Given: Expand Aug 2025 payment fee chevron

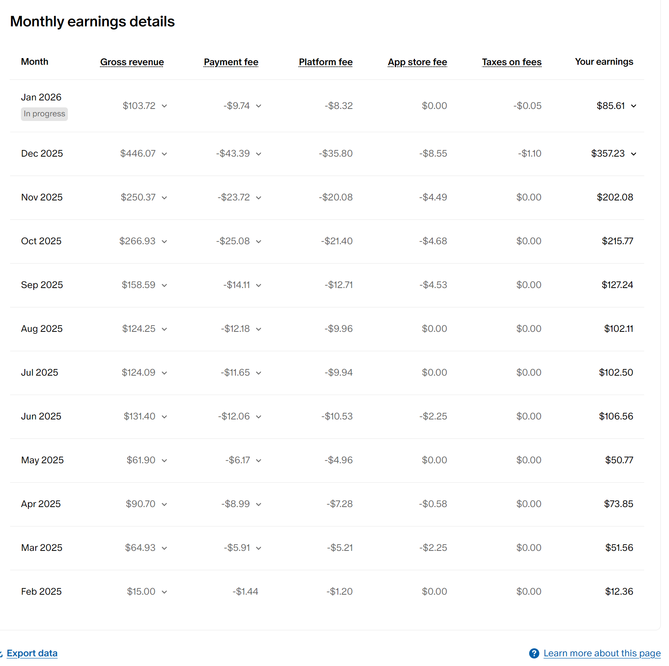Looking at the screenshot, I should coord(259,329).
